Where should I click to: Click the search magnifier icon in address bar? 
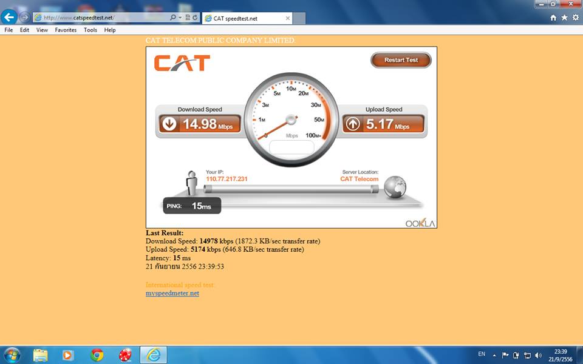point(173,18)
